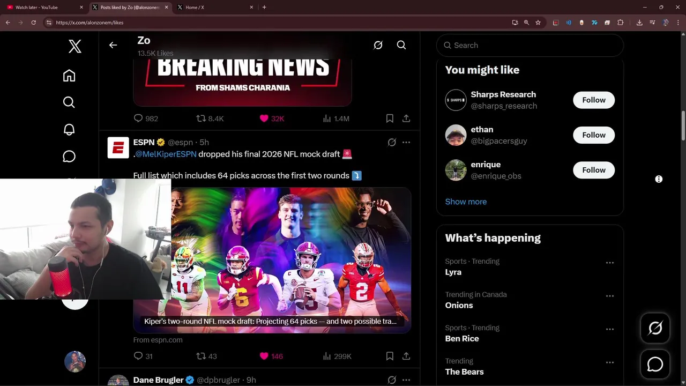This screenshot has height=386, width=686.
Task: Reload the page
Action: point(33,23)
